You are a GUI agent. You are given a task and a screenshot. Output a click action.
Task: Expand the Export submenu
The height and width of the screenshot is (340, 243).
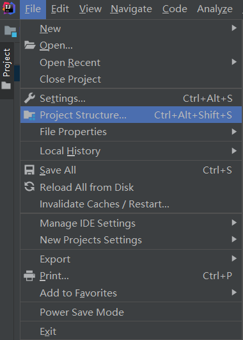(x=131, y=259)
